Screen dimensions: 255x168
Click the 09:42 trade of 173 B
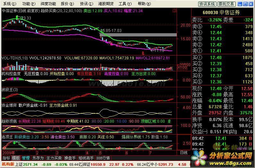point(222,144)
